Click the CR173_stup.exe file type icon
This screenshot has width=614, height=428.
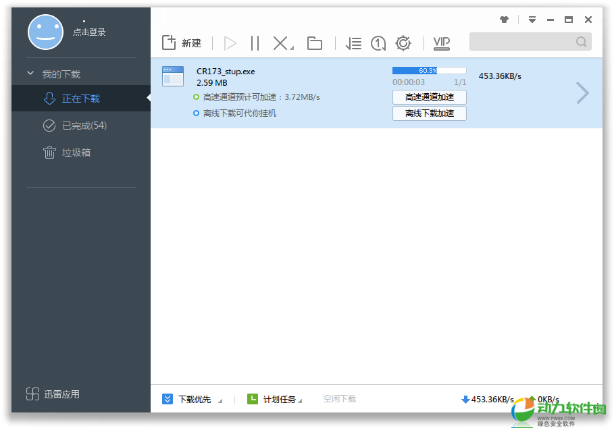point(173,76)
